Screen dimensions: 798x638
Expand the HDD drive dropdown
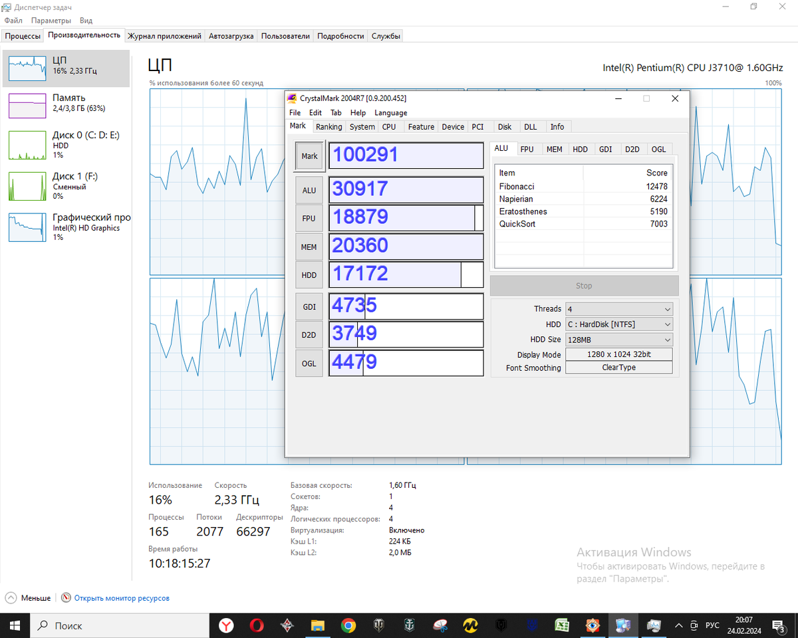tap(619, 324)
